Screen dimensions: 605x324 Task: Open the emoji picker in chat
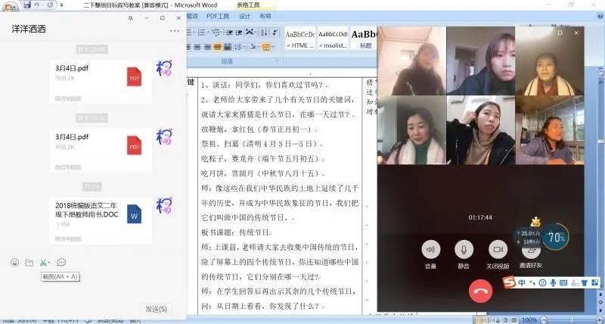(x=14, y=262)
